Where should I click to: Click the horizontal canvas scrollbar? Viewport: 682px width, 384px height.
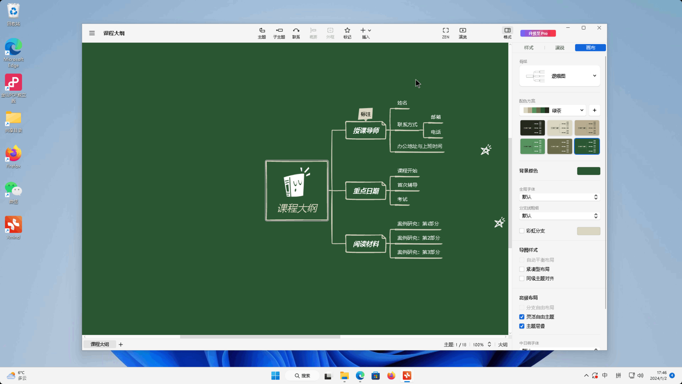(x=260, y=337)
